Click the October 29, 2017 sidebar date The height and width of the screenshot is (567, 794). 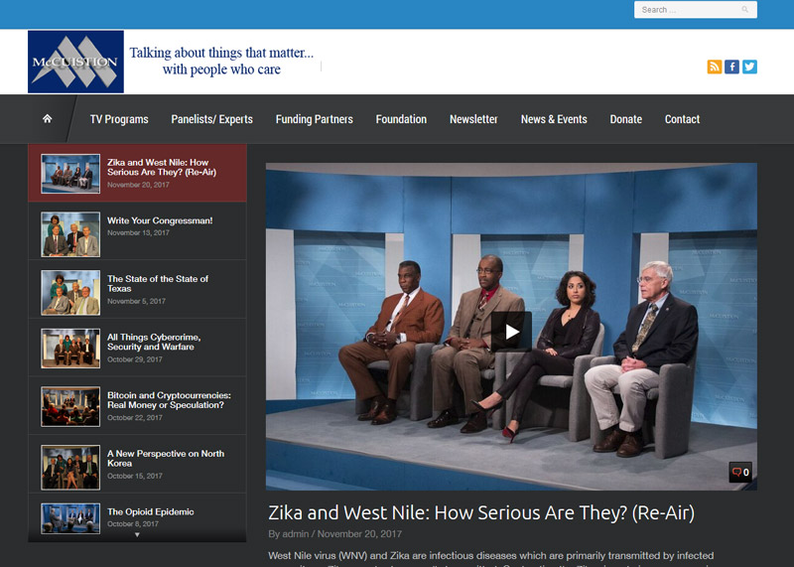[135, 359]
